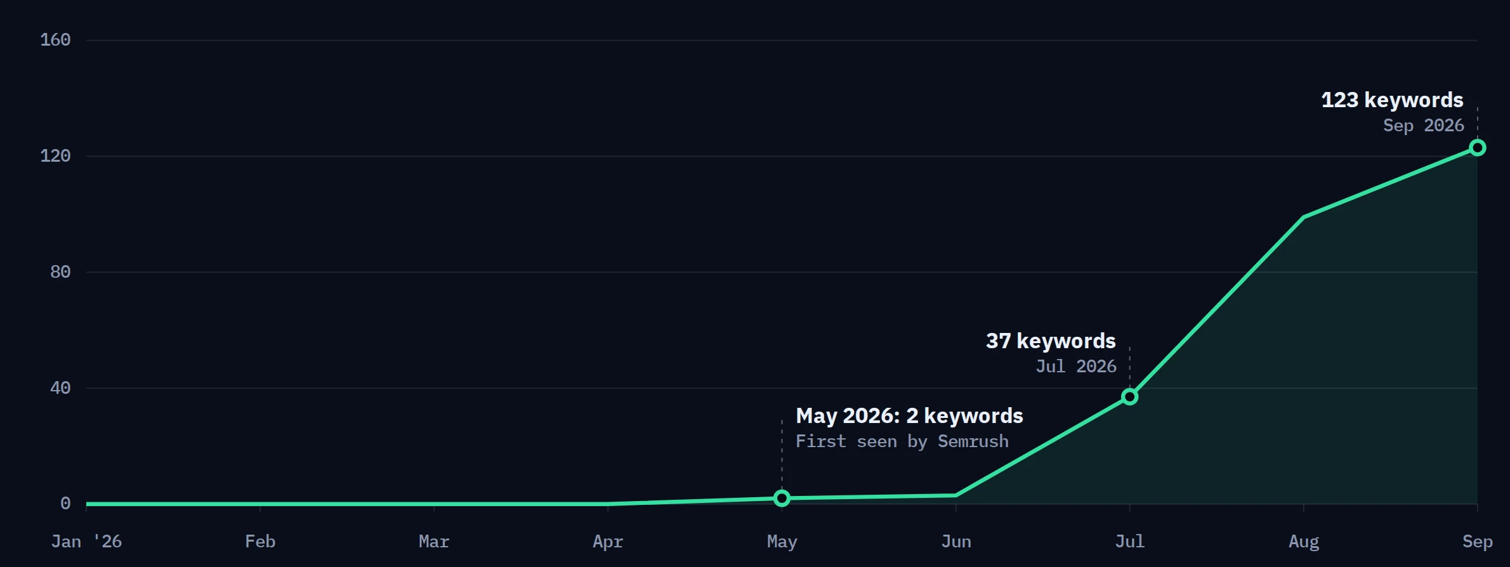Click the 160 y-axis value
Image resolution: width=1510 pixels, height=567 pixels.
pyautogui.click(x=55, y=40)
